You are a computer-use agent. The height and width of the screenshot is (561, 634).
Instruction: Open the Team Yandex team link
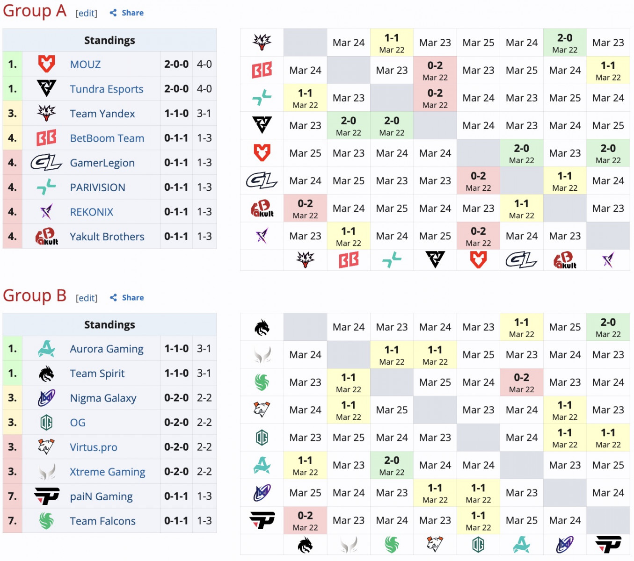[x=102, y=114]
